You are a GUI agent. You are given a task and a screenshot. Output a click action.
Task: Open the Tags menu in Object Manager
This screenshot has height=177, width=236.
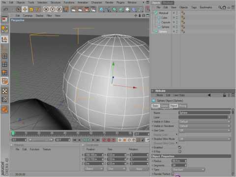click(x=194, y=7)
